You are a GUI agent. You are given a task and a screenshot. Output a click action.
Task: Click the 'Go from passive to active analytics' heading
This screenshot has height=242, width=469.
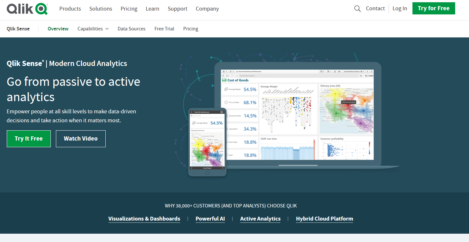pos(74,89)
